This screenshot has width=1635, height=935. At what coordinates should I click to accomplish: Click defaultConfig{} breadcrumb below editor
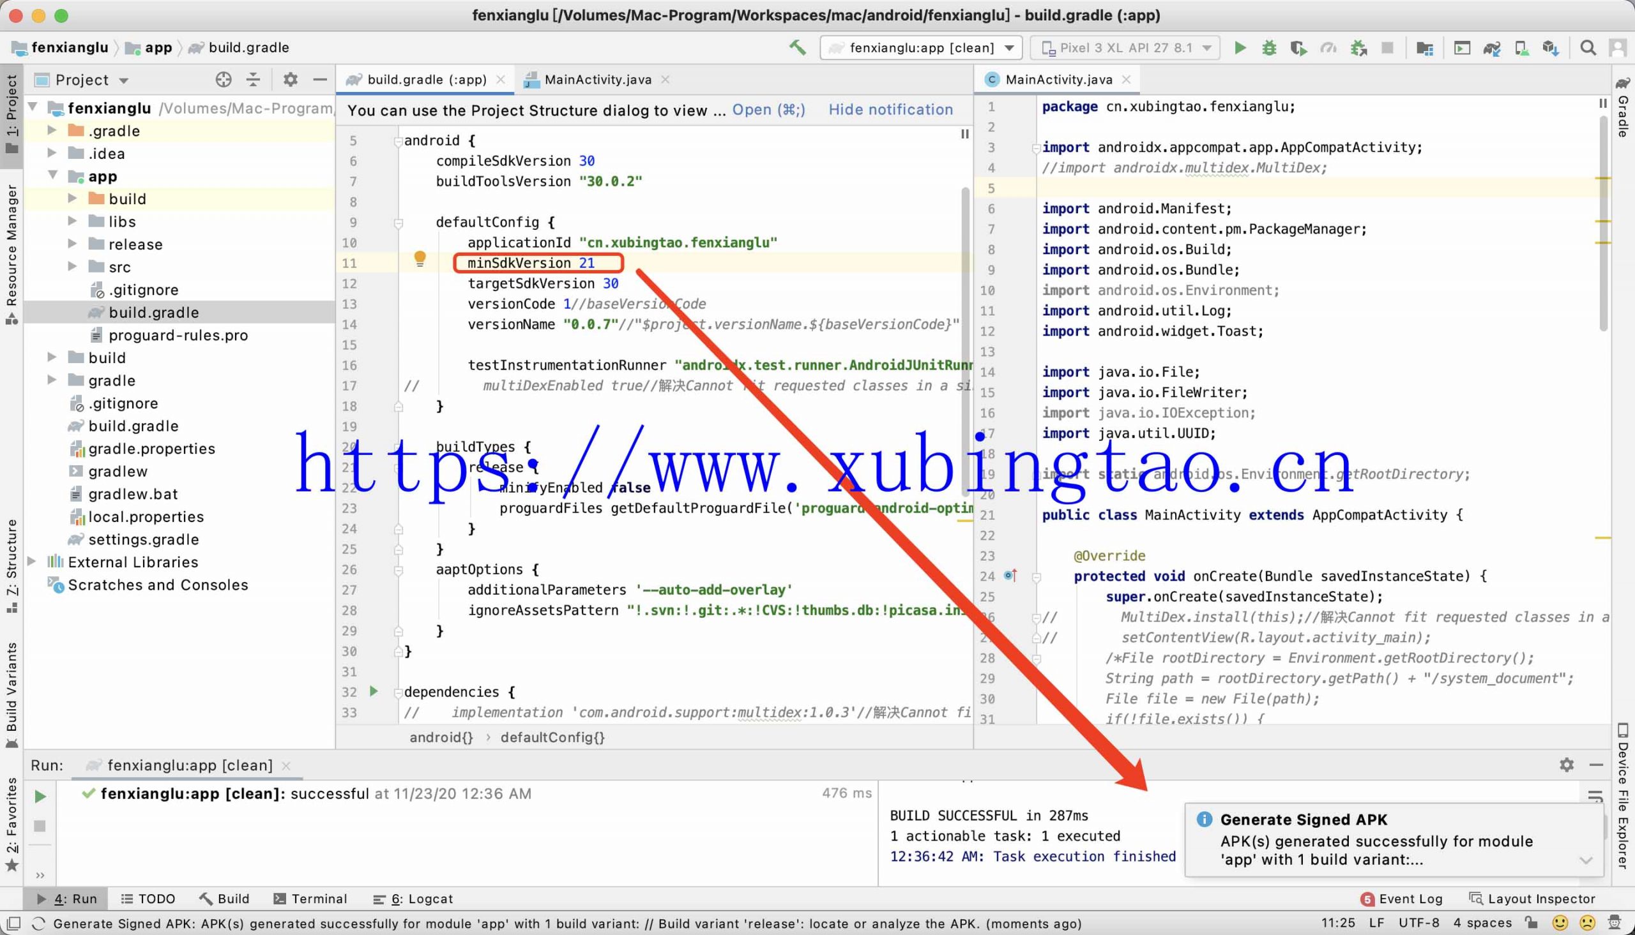point(552,737)
